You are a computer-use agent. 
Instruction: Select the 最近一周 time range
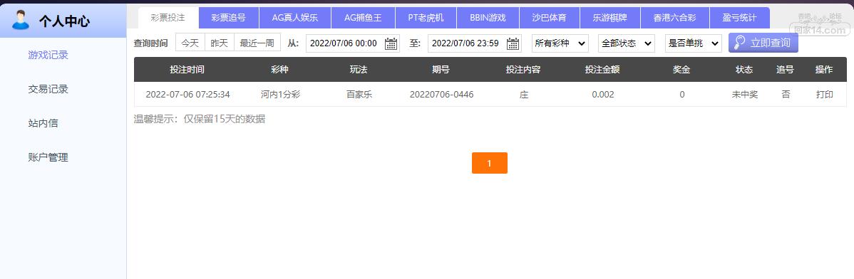pyautogui.click(x=257, y=43)
